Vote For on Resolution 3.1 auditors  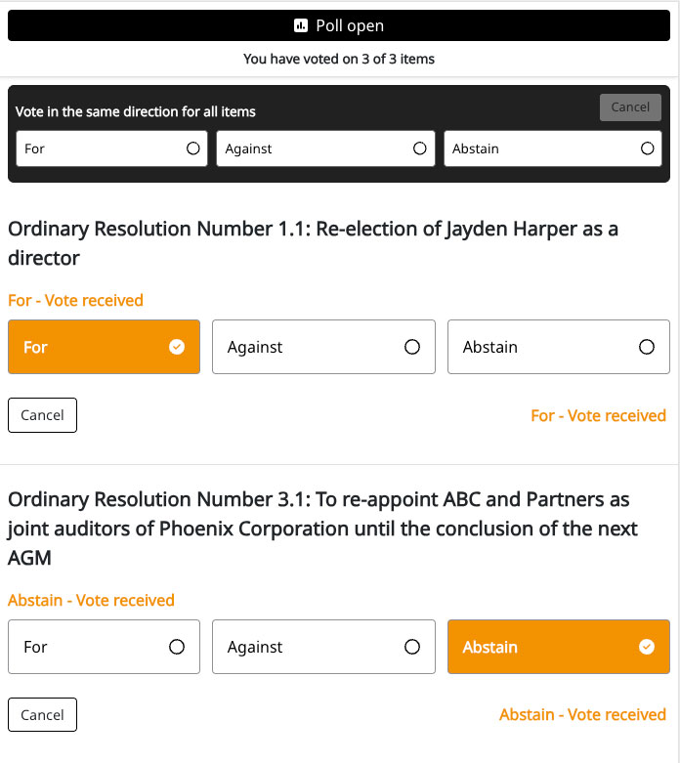click(104, 647)
